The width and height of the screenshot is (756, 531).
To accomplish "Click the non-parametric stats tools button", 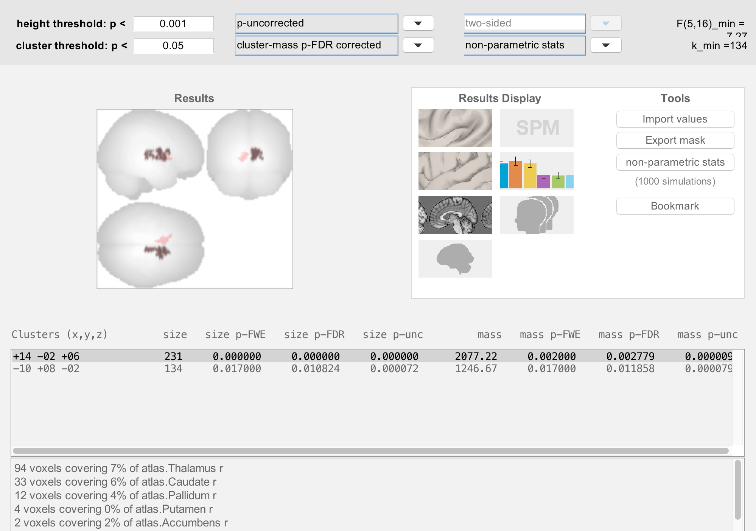I will pyautogui.click(x=675, y=162).
